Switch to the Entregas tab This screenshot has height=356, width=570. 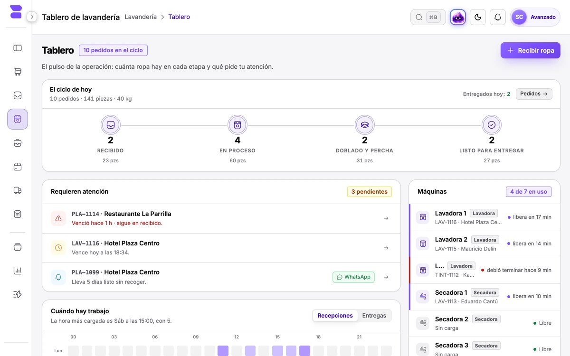click(x=374, y=316)
